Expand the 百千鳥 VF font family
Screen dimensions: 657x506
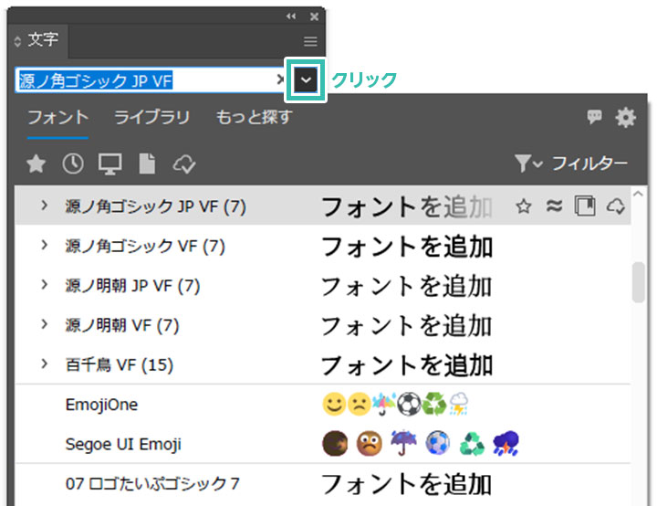click(44, 364)
